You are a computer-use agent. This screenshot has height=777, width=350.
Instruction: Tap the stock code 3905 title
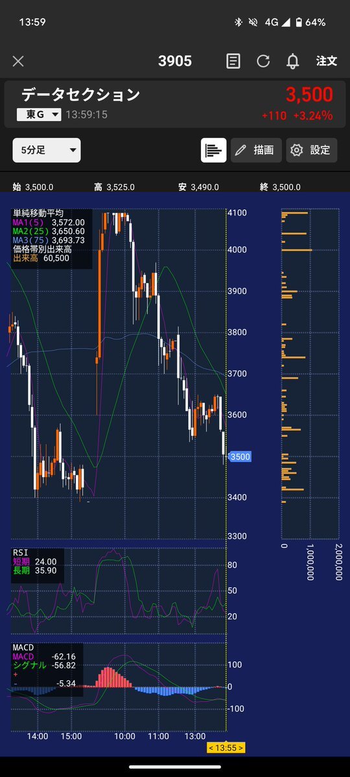tap(175, 62)
